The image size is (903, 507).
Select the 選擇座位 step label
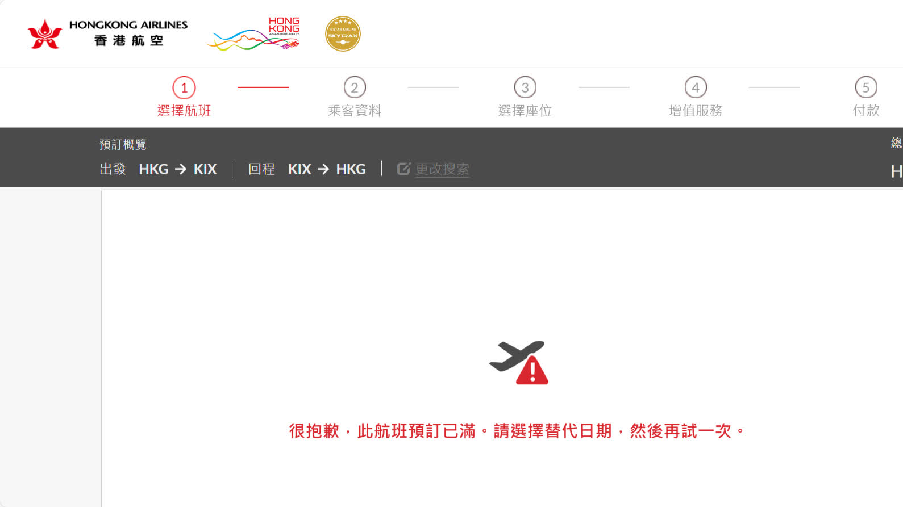pyautogui.click(x=525, y=111)
